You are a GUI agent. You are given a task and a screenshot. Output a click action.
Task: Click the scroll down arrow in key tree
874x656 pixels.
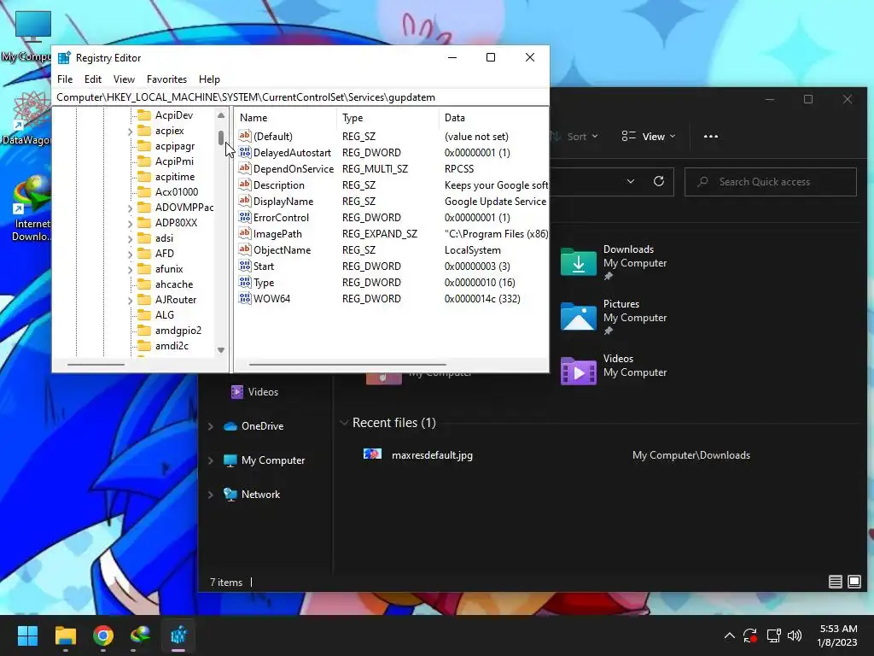coord(221,350)
